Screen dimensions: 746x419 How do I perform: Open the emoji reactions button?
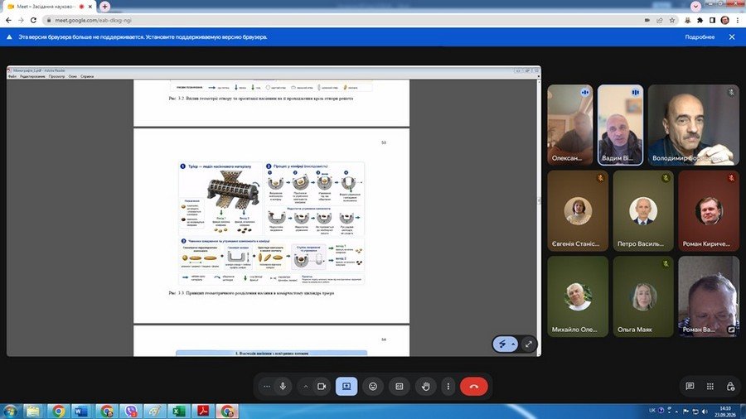click(x=373, y=386)
